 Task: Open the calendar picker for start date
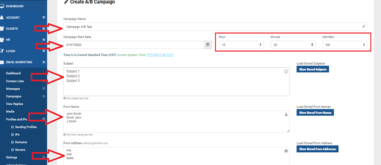208,45
